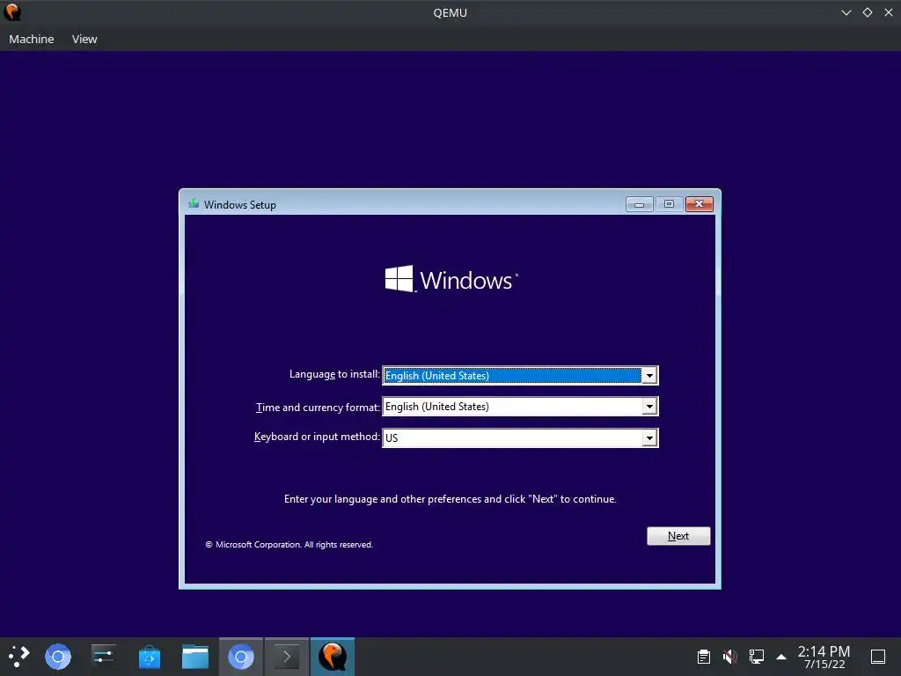Expand the Keyboard or input method dropdown arrow

point(649,438)
